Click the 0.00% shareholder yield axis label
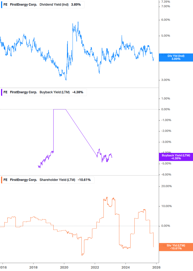193x271 pixels. (x=166, y=226)
